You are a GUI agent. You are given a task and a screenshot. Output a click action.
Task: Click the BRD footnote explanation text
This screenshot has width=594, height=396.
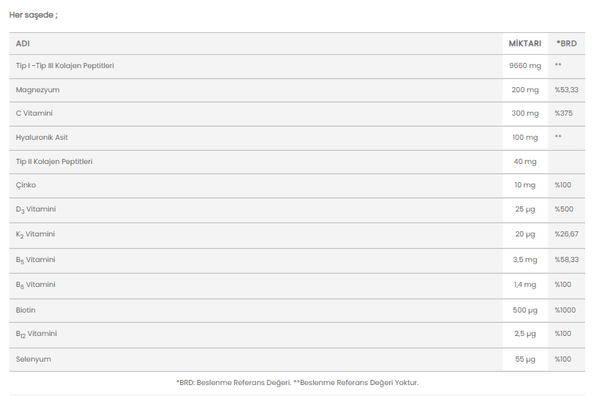coord(298,383)
